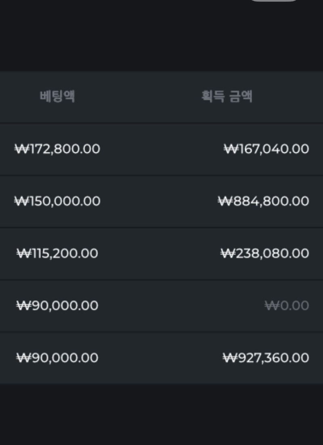Select the grayed-out ₩0.00 winnings value
The height and width of the screenshot is (445, 323).
(287, 306)
